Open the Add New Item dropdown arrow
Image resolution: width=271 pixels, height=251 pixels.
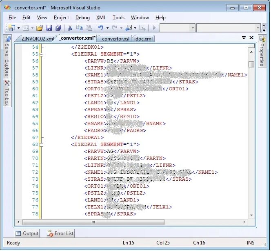tap(32, 28)
